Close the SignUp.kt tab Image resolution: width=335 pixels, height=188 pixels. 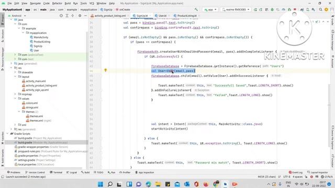150,16
